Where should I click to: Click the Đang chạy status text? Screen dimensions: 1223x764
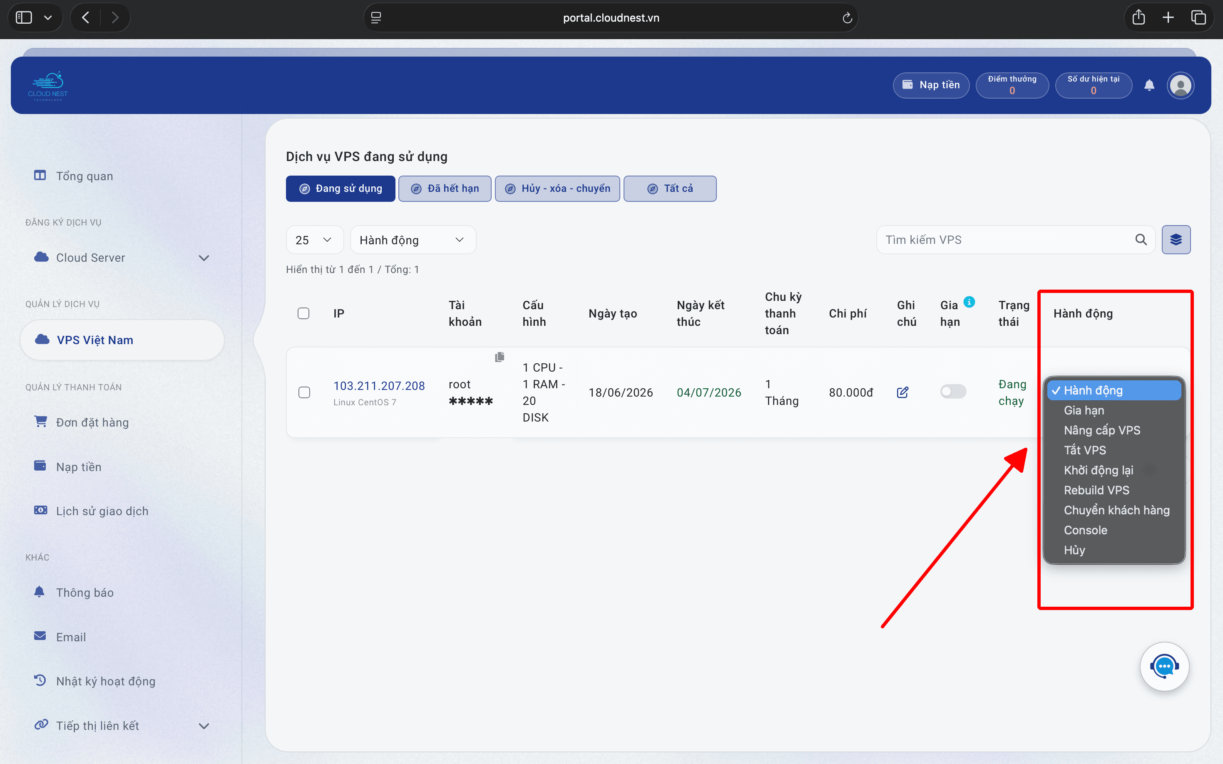tap(1012, 392)
